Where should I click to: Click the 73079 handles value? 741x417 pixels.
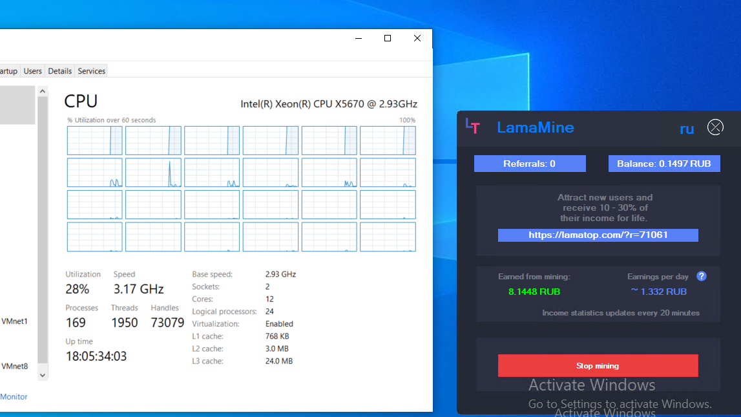coord(167,323)
